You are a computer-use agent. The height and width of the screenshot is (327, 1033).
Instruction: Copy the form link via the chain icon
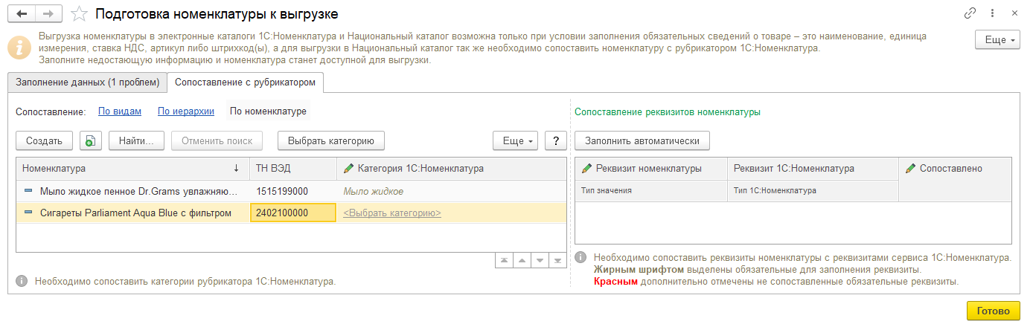(970, 13)
